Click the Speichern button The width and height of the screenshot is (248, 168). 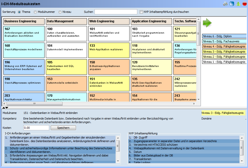pos(63,128)
